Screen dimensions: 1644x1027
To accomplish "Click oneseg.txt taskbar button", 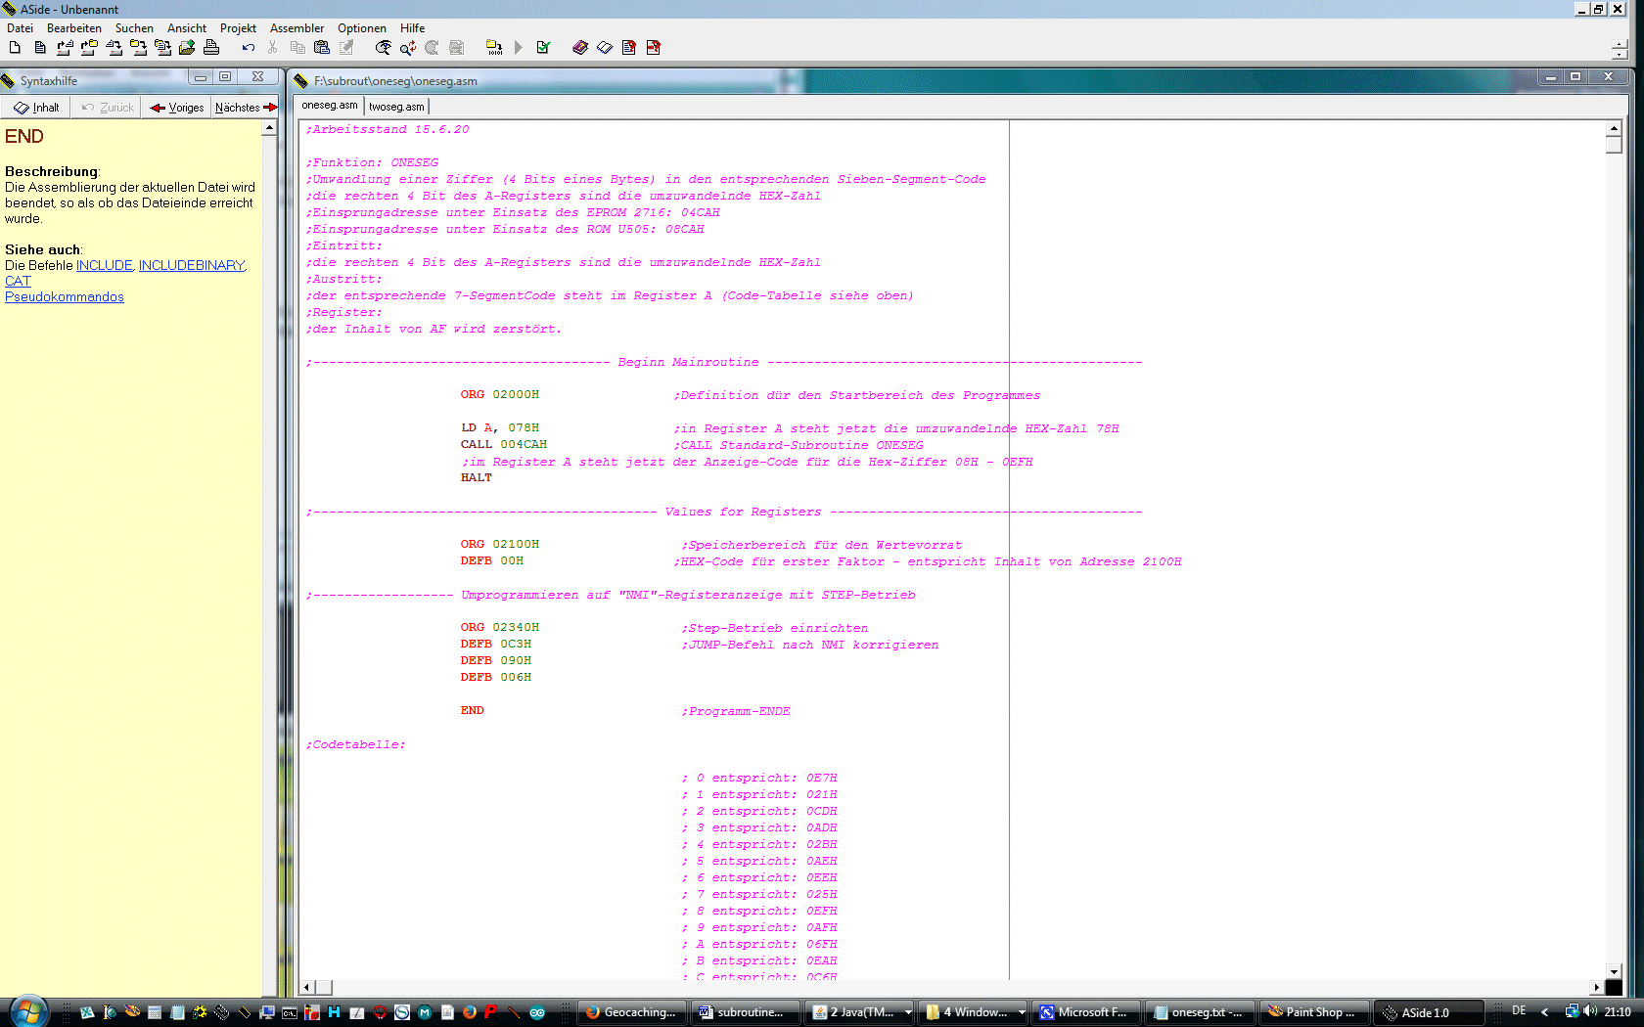I will tap(1199, 1012).
